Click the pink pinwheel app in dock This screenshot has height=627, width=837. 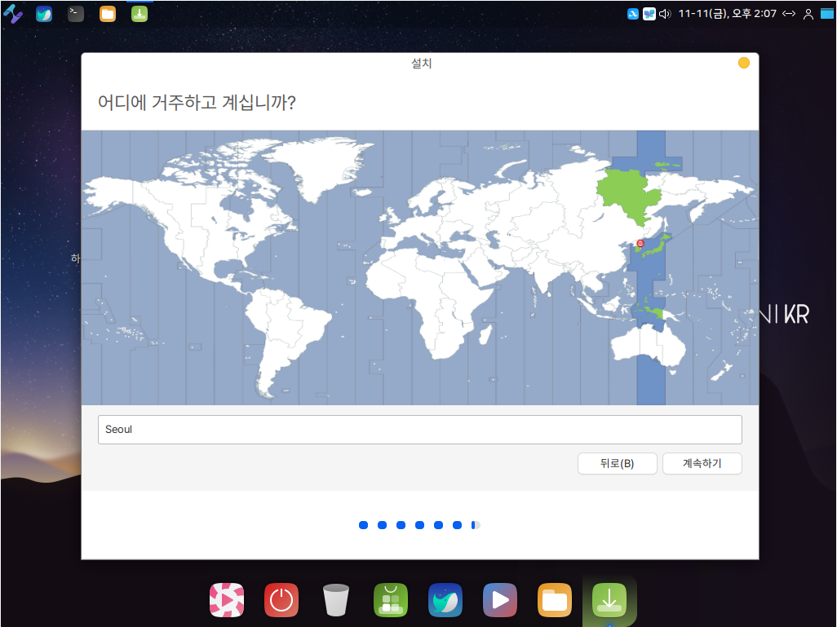click(227, 600)
